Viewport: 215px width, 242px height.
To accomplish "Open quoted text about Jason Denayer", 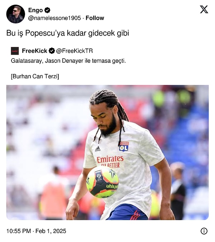I will click(x=68, y=61).
